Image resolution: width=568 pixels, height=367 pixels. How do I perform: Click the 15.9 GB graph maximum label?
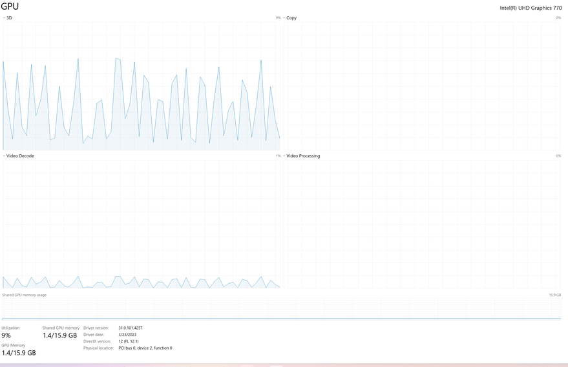pyautogui.click(x=555, y=295)
